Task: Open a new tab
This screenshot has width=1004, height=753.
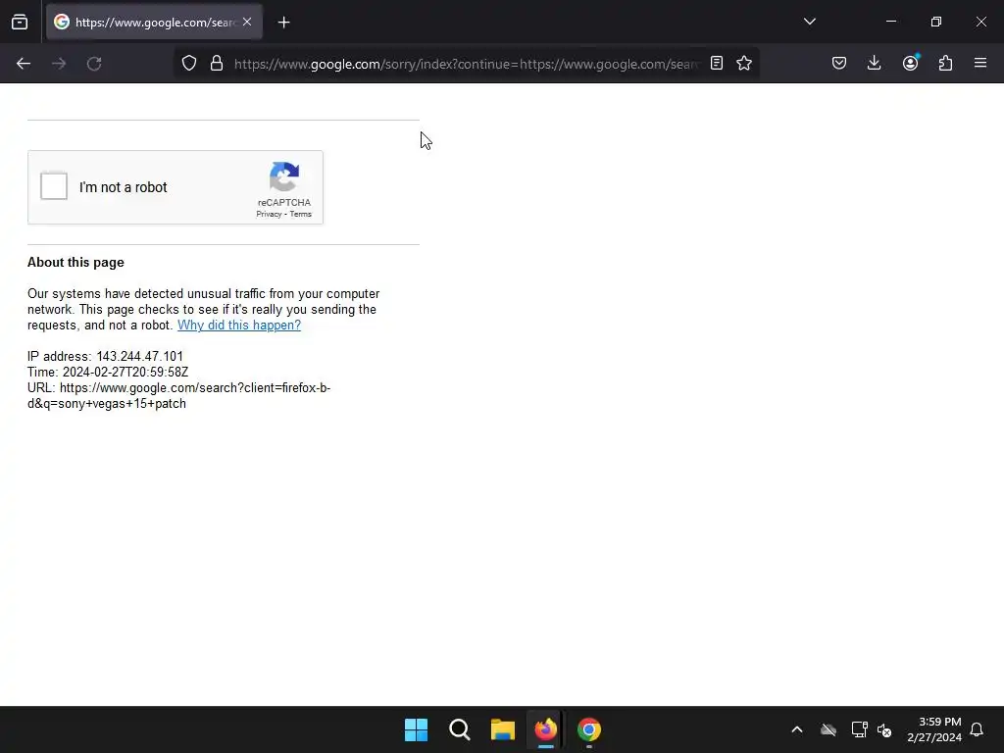Action: pyautogui.click(x=283, y=23)
